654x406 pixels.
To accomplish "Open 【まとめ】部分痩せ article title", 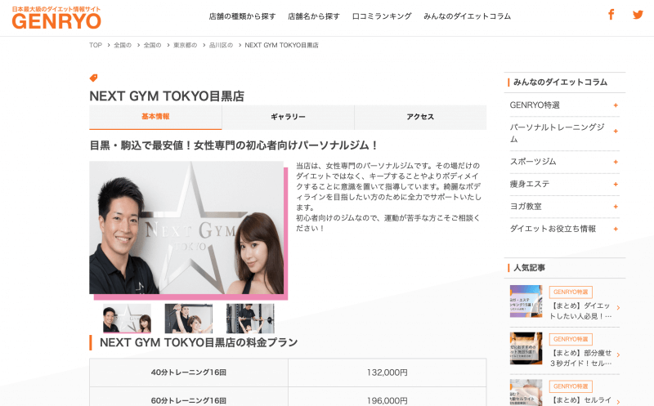I will [x=580, y=358].
